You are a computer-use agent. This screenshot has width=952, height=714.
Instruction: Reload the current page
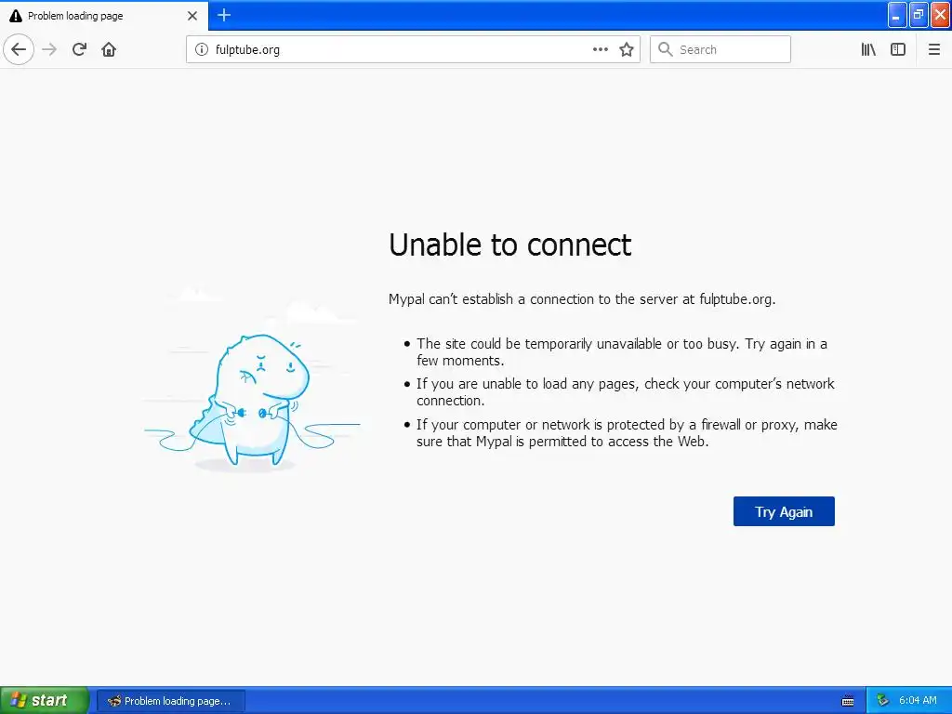(79, 49)
